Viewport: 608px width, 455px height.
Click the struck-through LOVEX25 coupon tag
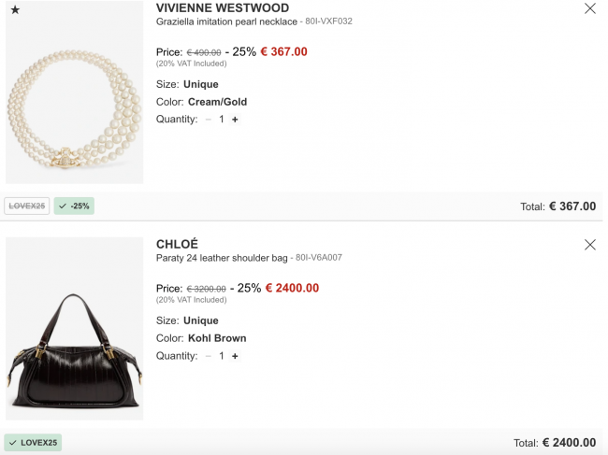27,206
